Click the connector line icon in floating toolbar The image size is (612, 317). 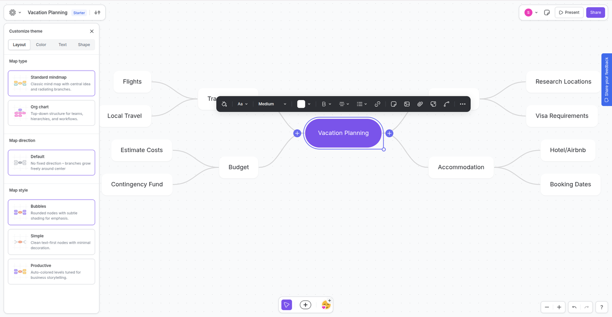click(447, 104)
